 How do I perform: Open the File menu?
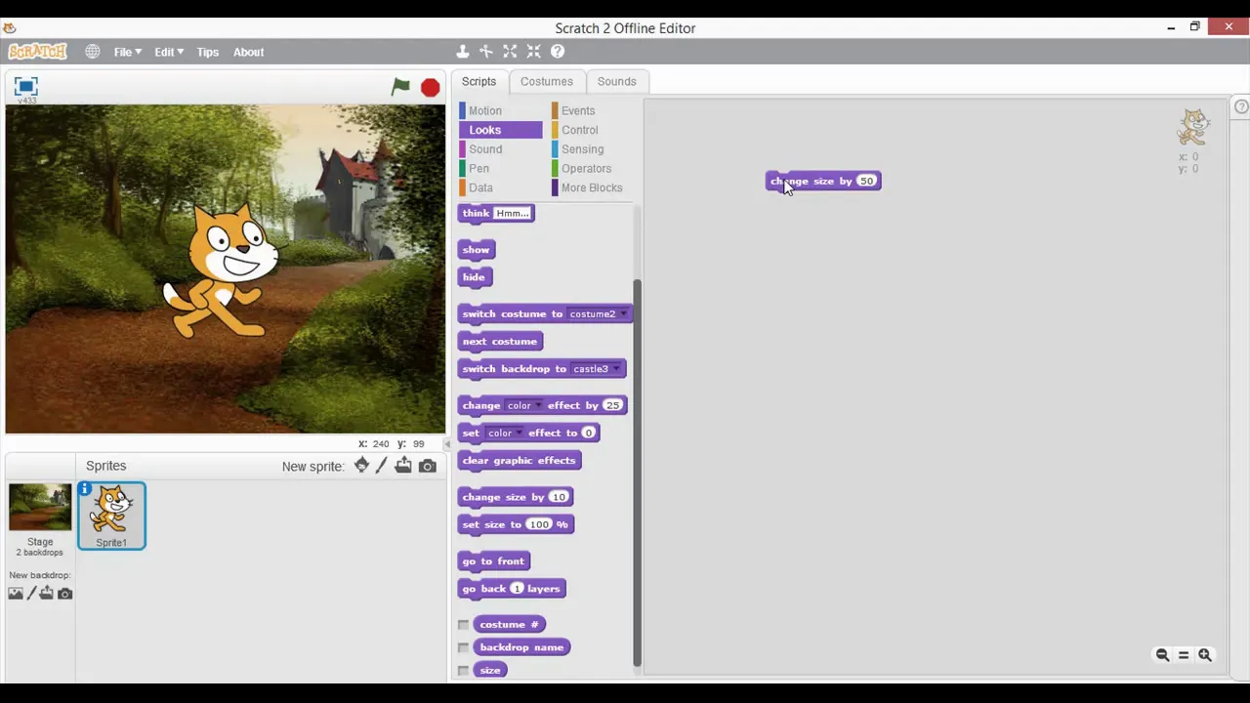(127, 52)
